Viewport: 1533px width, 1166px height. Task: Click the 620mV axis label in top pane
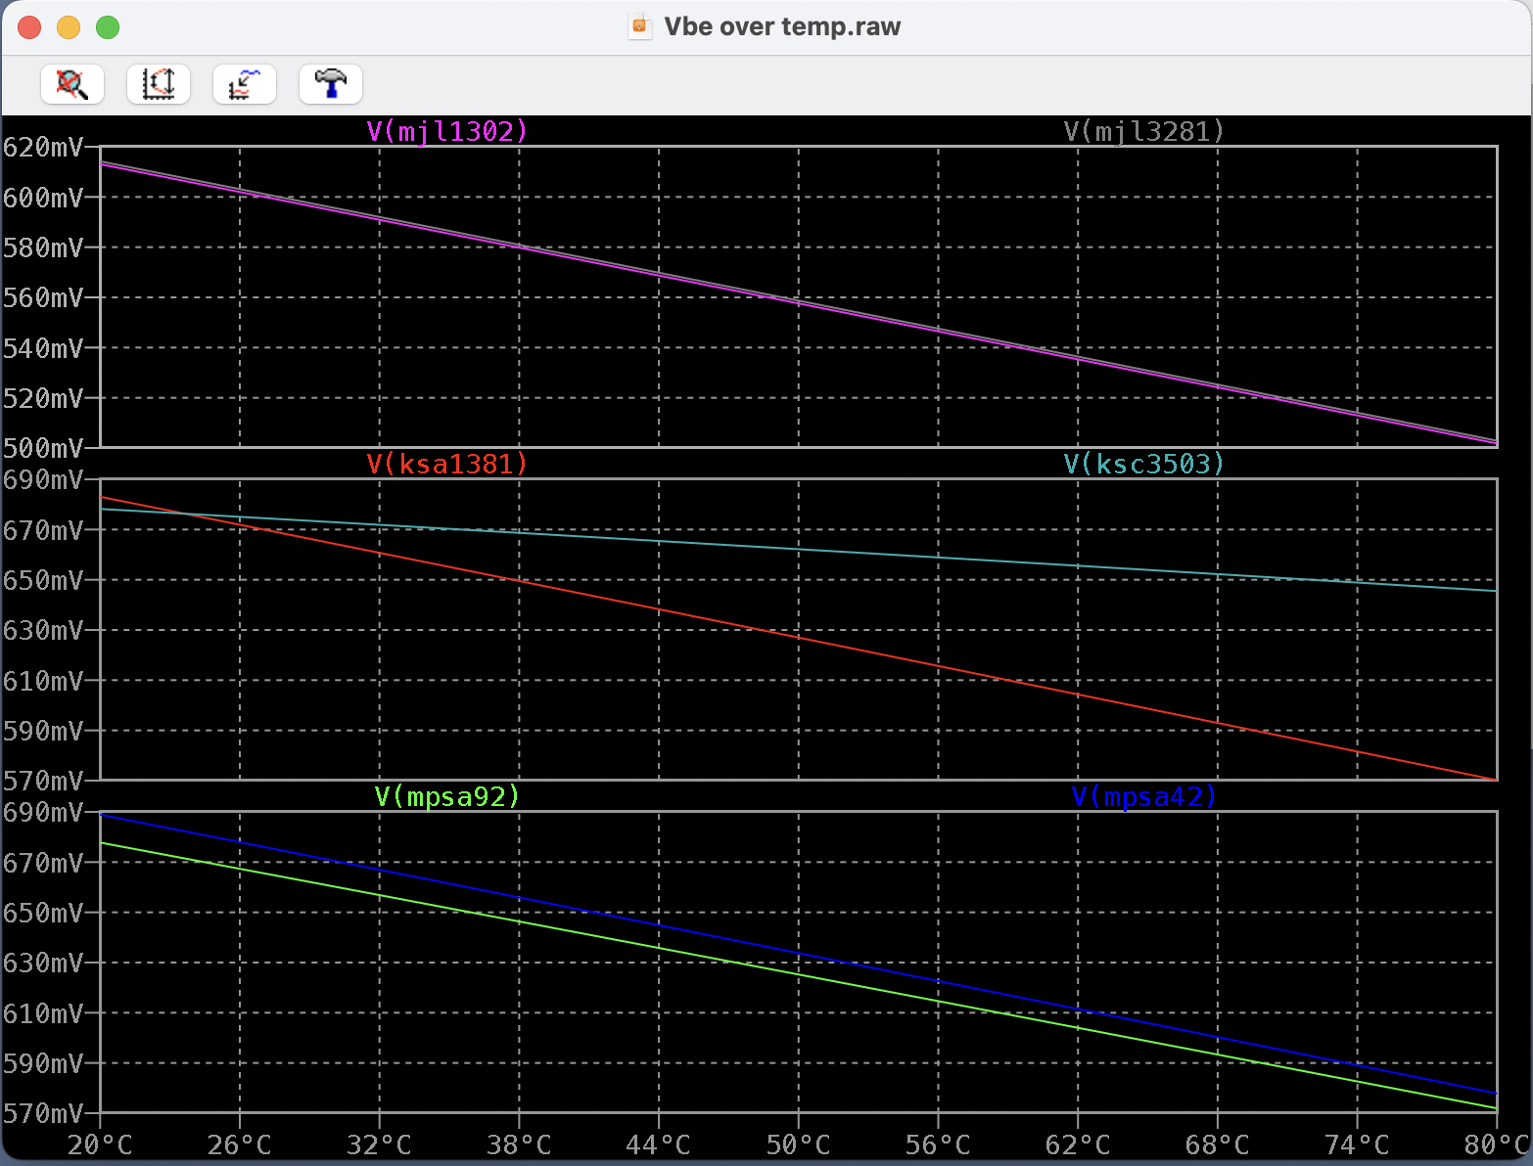(x=43, y=148)
